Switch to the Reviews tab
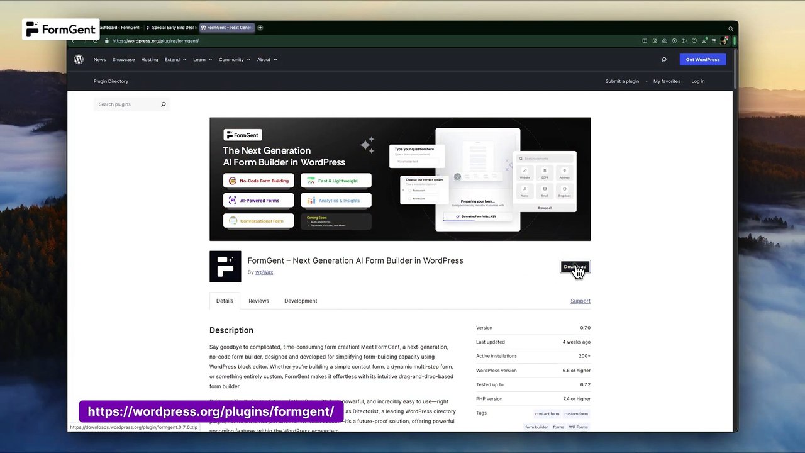This screenshot has height=453, width=805. [x=258, y=301]
